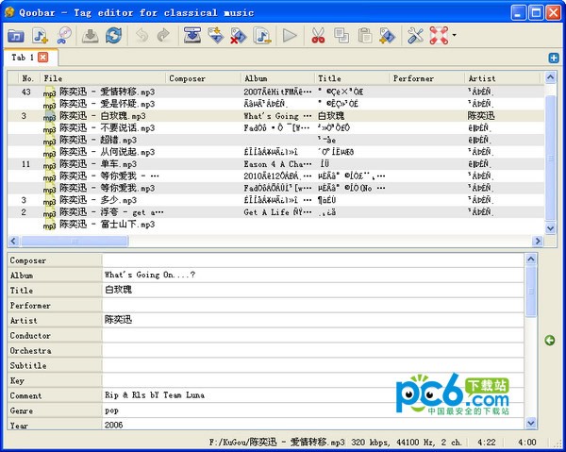Open the add music folder tool
This screenshot has width=566, height=452.
16,36
